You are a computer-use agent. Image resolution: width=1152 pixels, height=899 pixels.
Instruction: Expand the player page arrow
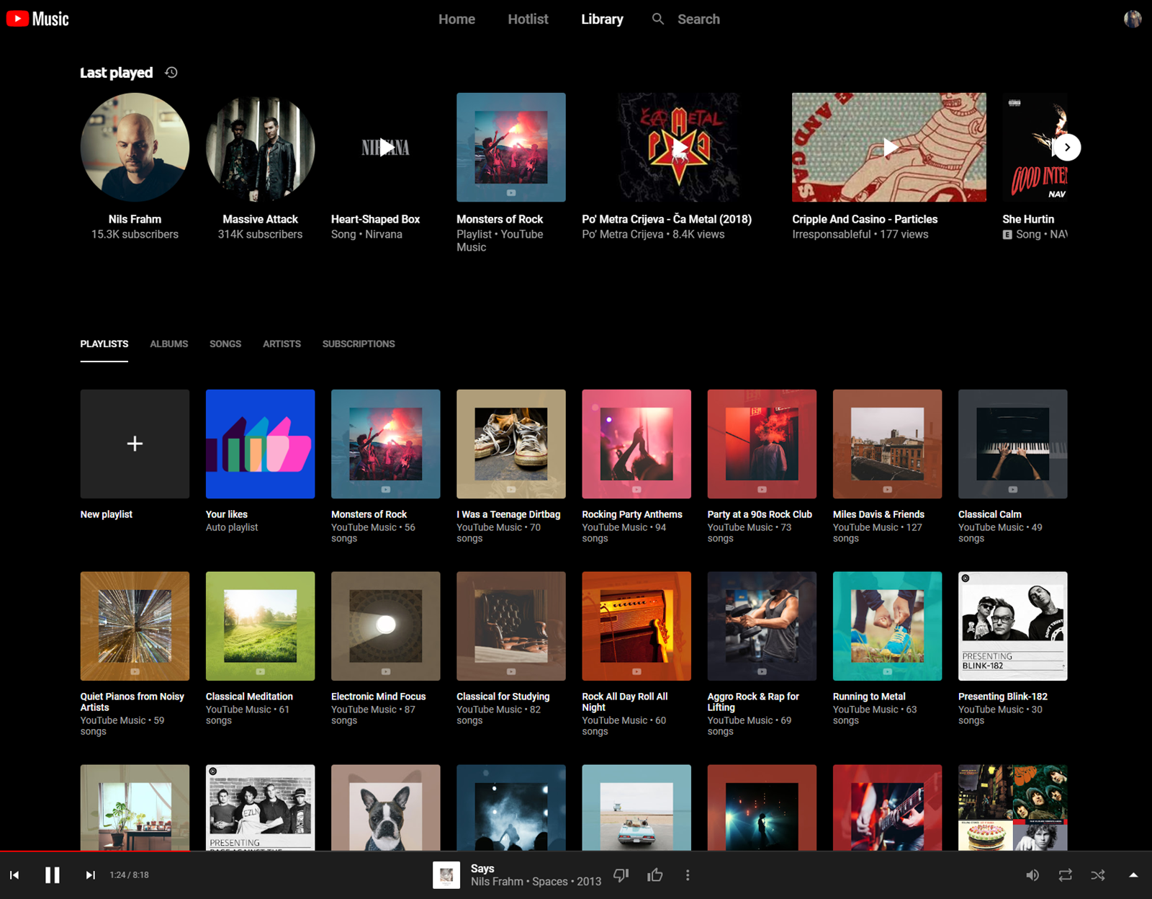1133,875
